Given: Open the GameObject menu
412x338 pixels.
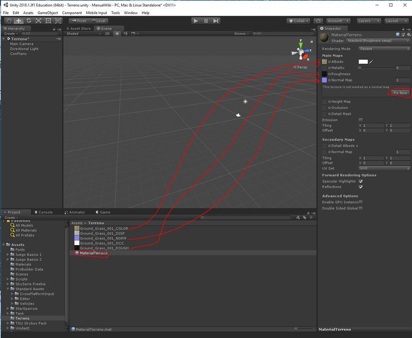Looking at the screenshot, I should 47,12.
